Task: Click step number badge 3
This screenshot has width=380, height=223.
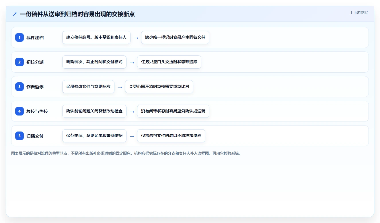Action: click(20, 87)
